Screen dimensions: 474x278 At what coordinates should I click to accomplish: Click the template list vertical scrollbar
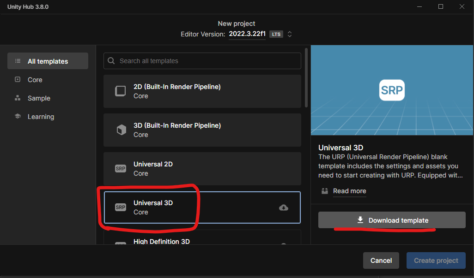[306, 78]
